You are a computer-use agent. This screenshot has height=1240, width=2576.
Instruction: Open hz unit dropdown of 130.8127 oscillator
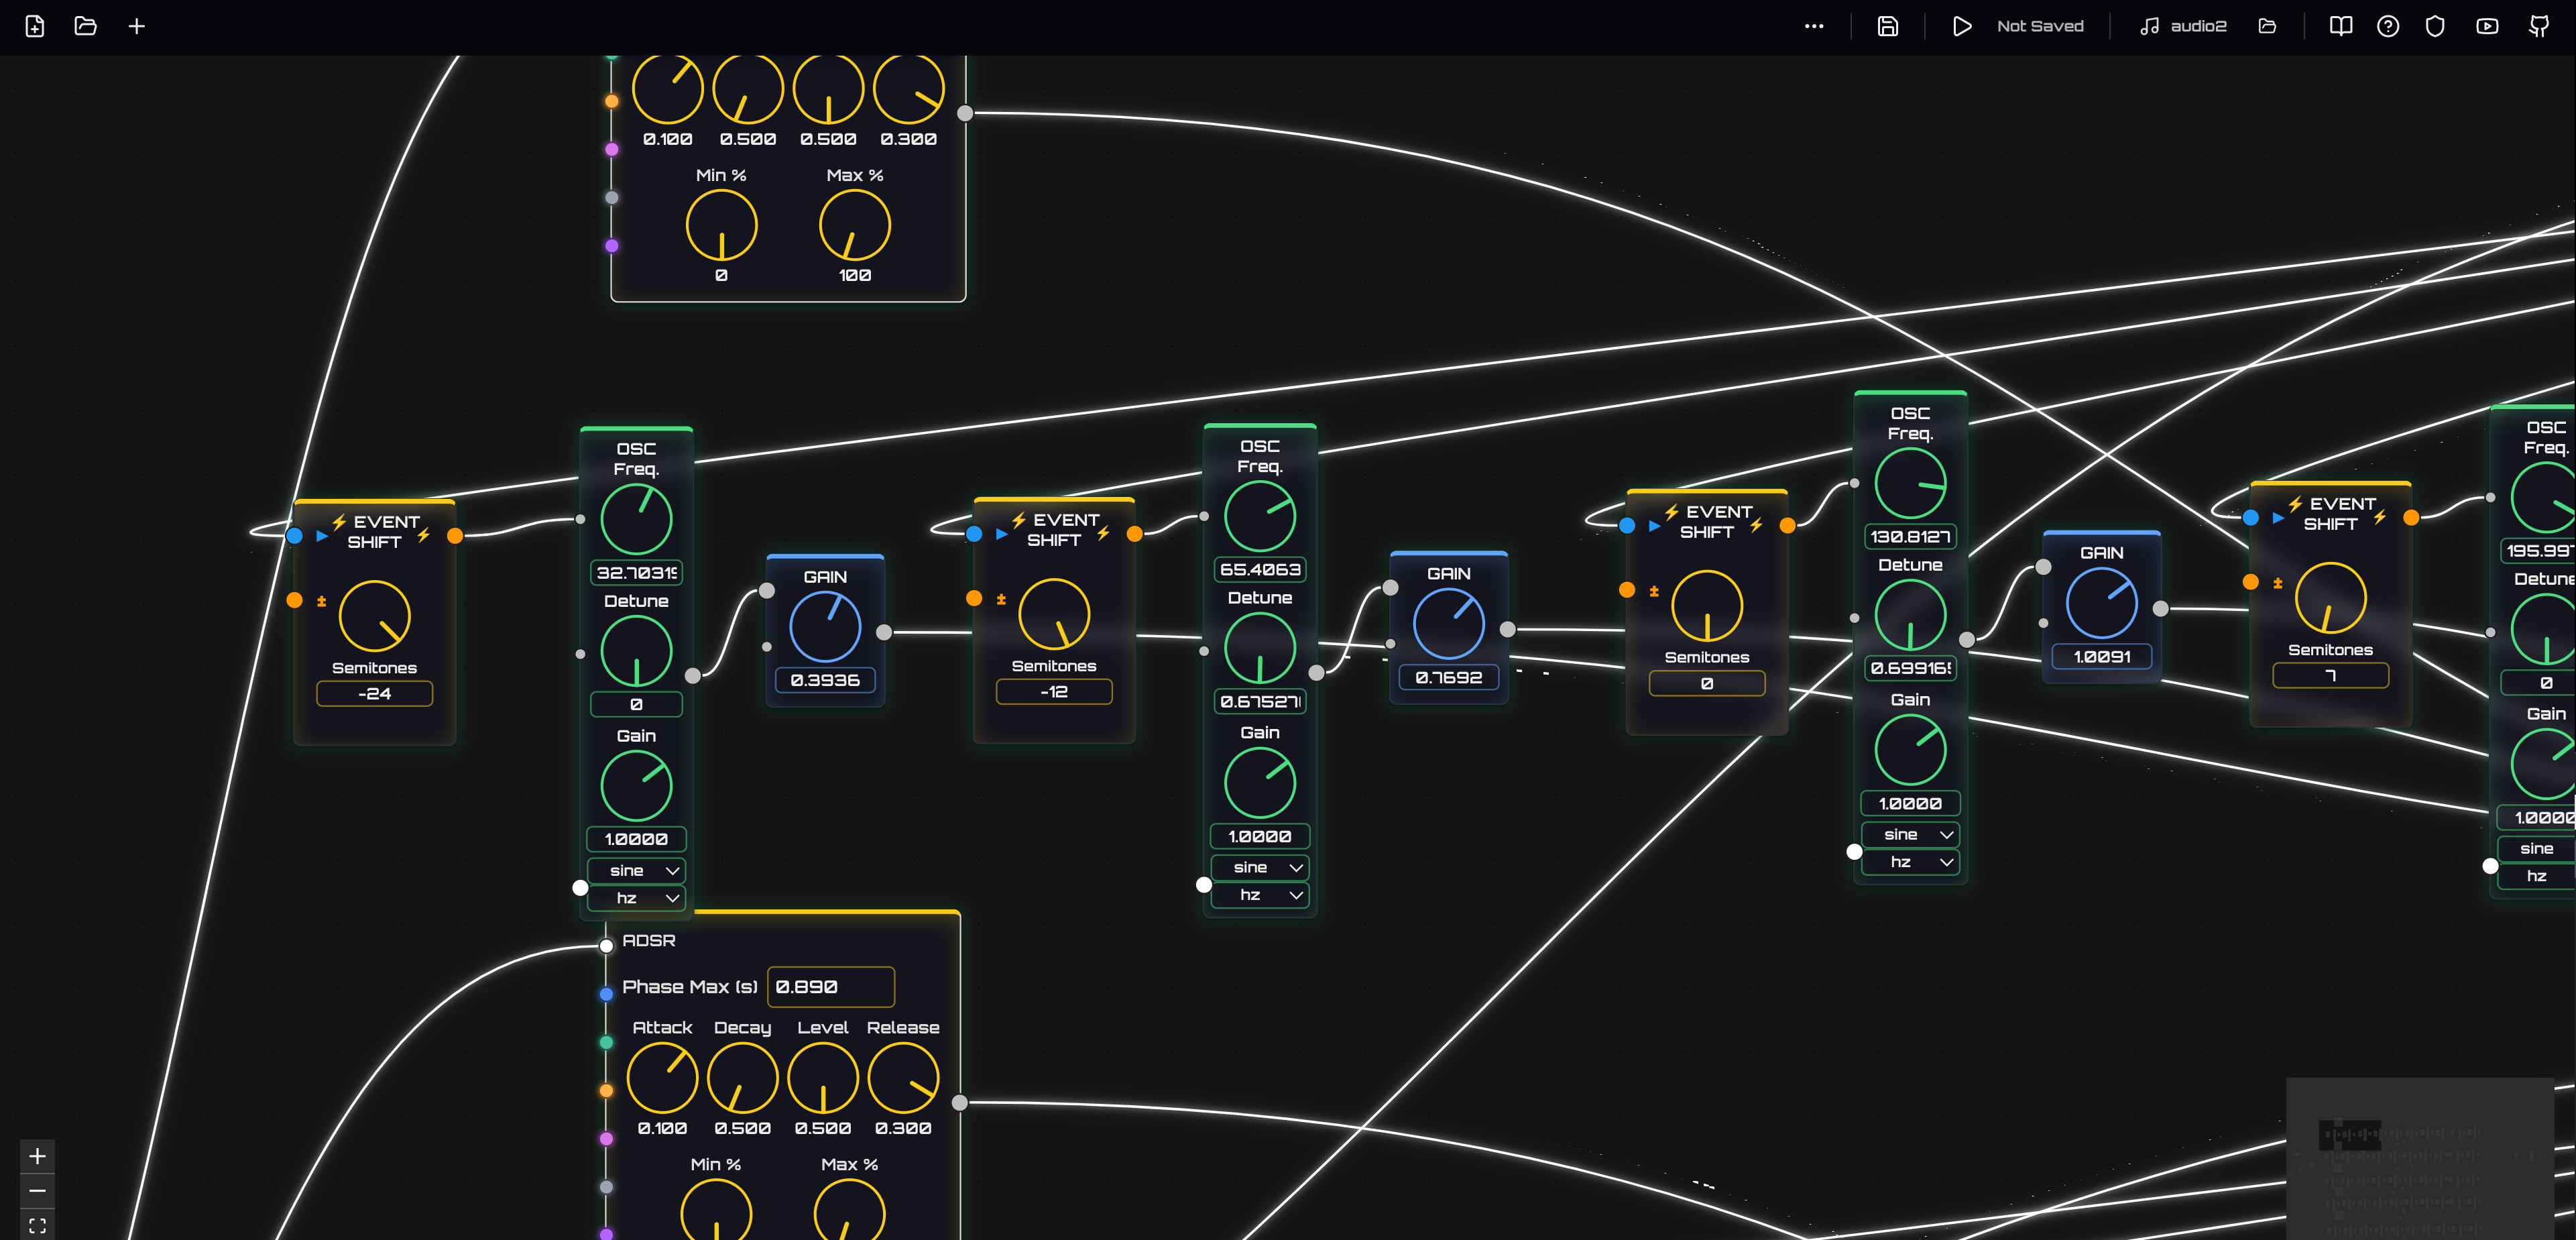pos(1910,862)
